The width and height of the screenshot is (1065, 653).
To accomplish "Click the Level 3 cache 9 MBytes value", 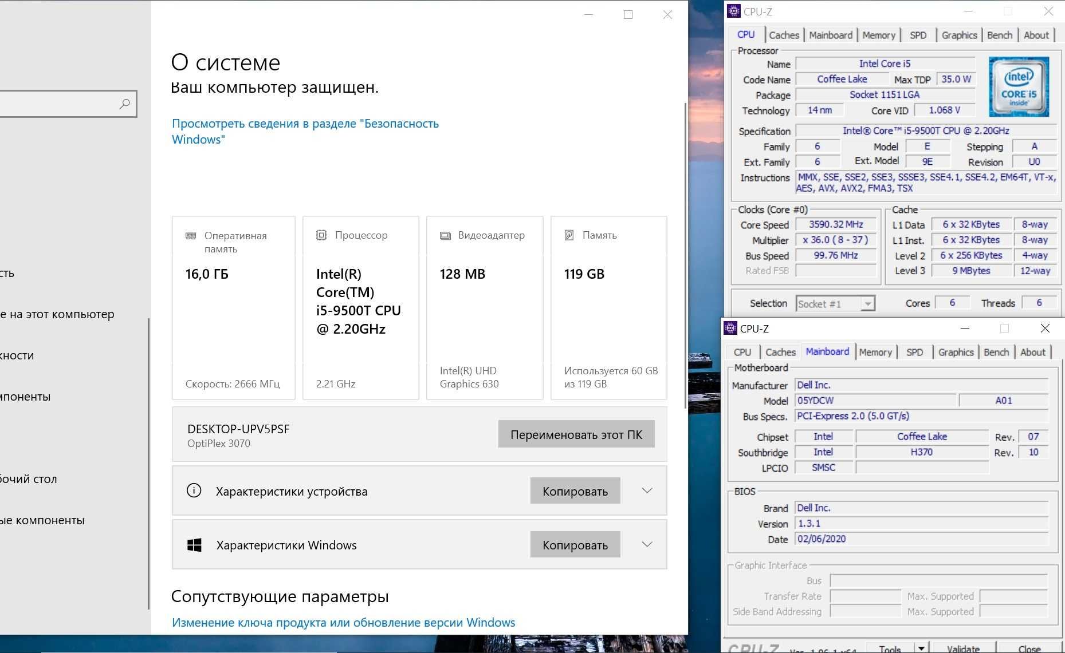I will (971, 271).
